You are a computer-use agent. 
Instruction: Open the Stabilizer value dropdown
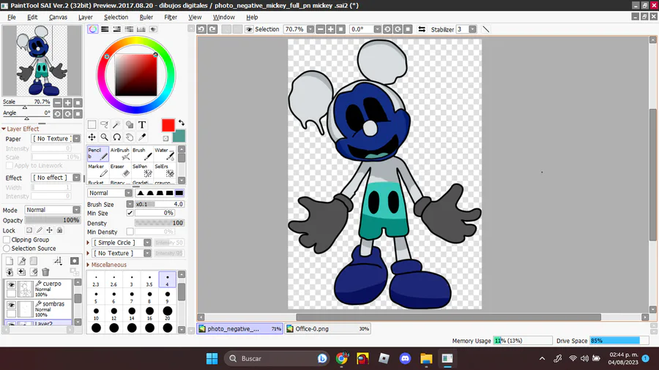coord(472,29)
